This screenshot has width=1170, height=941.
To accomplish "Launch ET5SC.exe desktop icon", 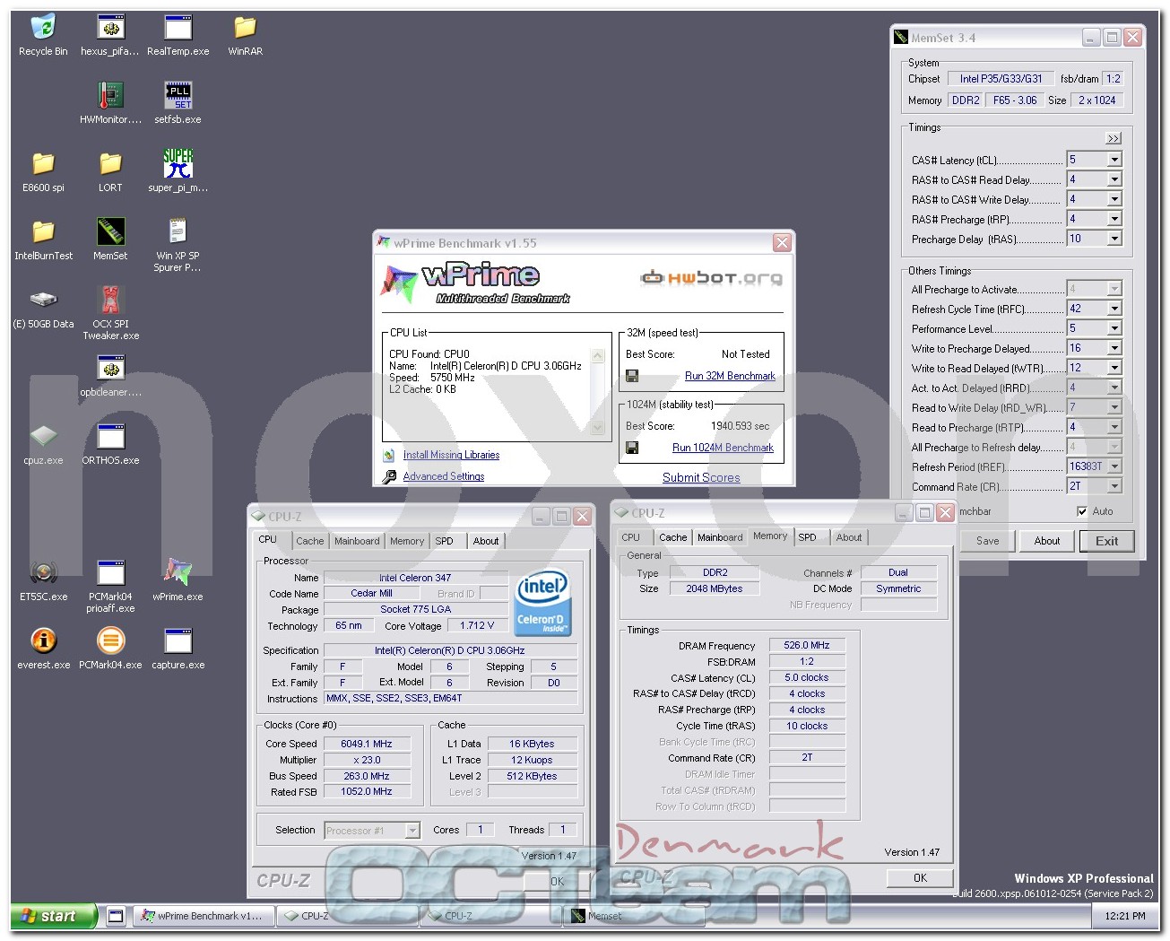I will (x=43, y=580).
